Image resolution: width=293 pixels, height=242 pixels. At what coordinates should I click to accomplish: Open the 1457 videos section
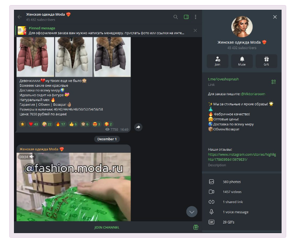(242, 192)
